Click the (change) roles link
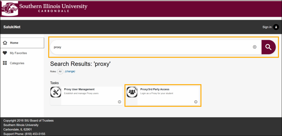 70,71
